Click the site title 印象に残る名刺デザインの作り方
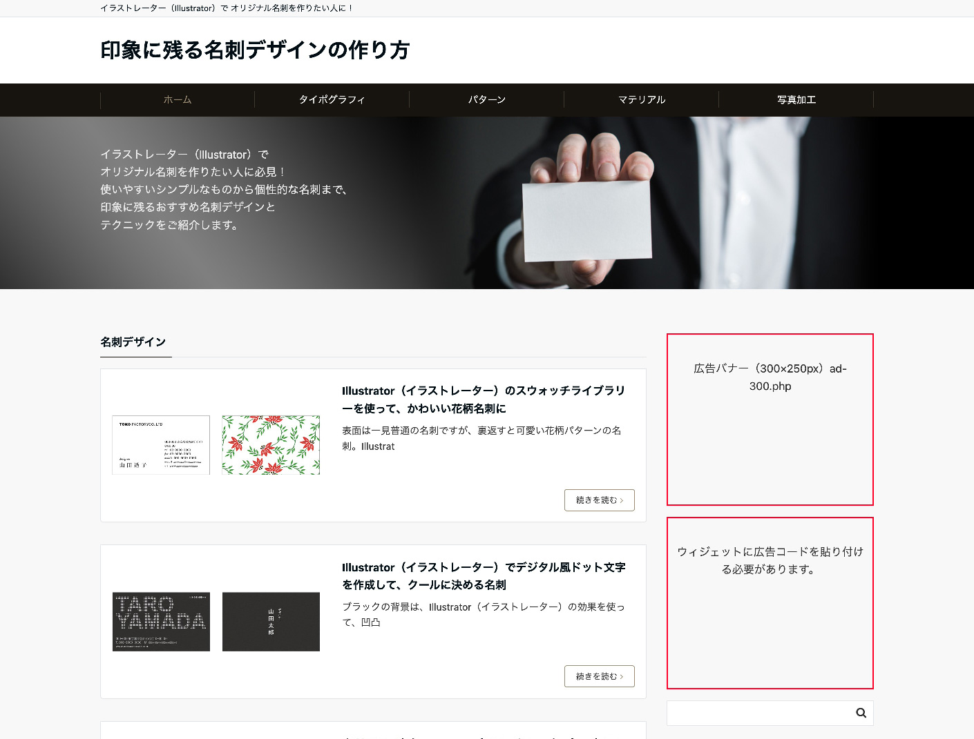Viewport: 974px width, 739px height. (254, 50)
